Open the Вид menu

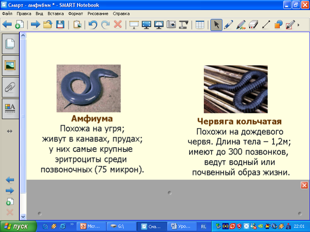(x=40, y=14)
